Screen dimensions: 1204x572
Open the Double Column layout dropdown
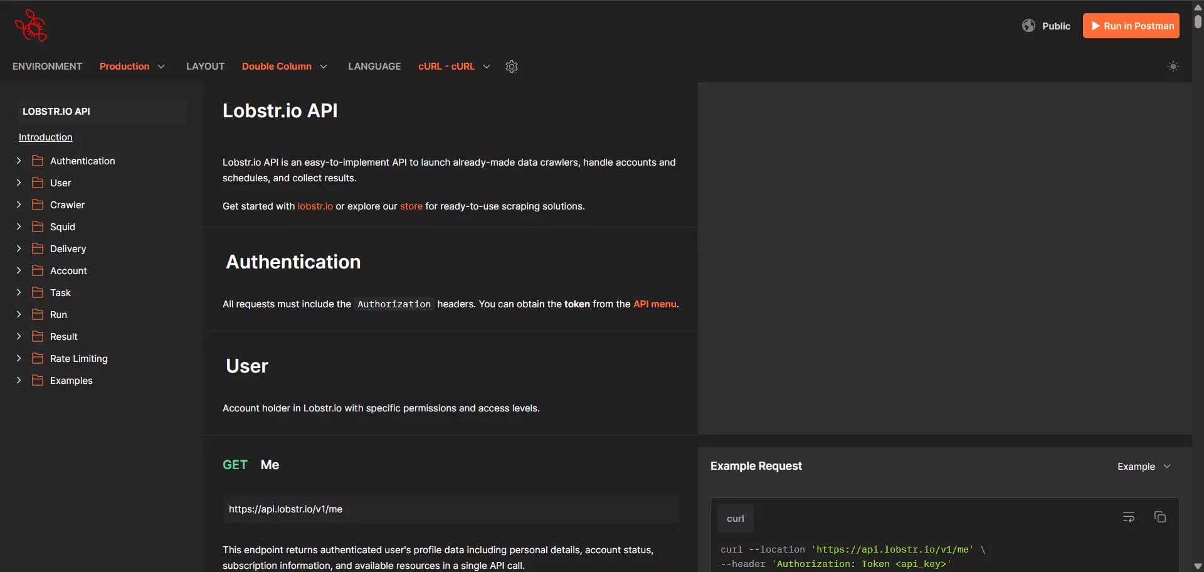point(285,66)
